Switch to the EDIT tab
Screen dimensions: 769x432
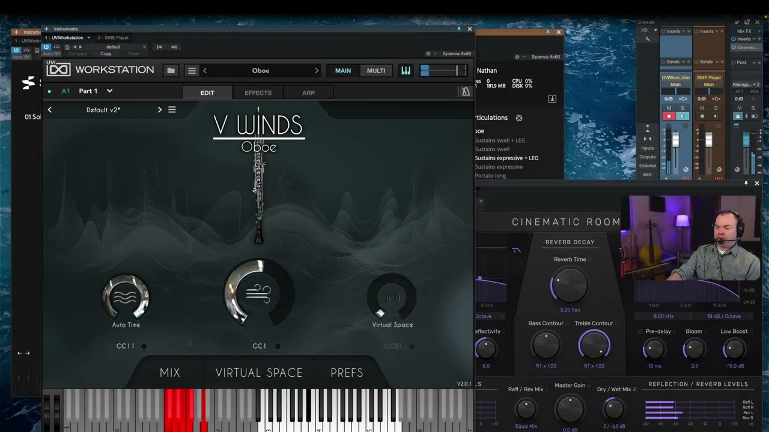pos(207,92)
